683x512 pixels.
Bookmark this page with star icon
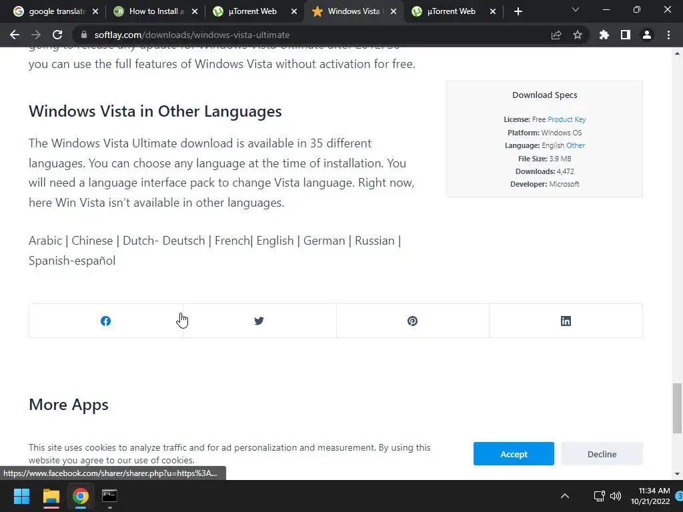tap(578, 35)
